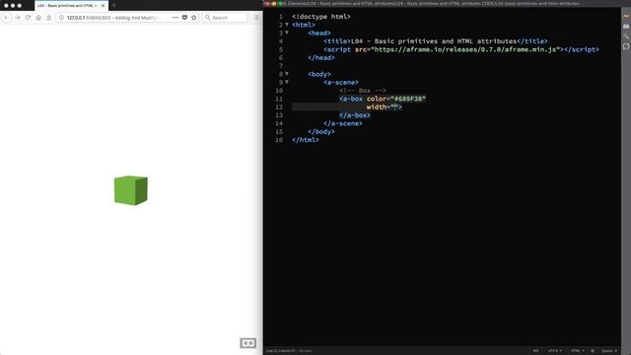Click line number 7 in the gutter
This screenshot has height=355, width=631.
(280, 66)
